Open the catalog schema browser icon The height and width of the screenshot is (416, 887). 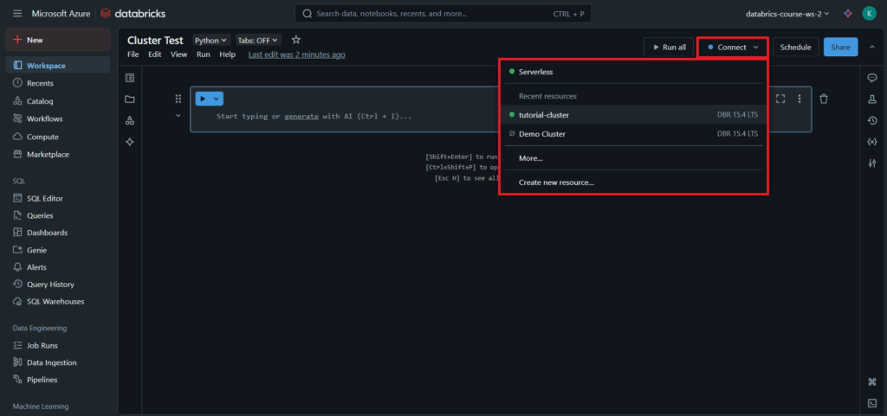point(130,120)
